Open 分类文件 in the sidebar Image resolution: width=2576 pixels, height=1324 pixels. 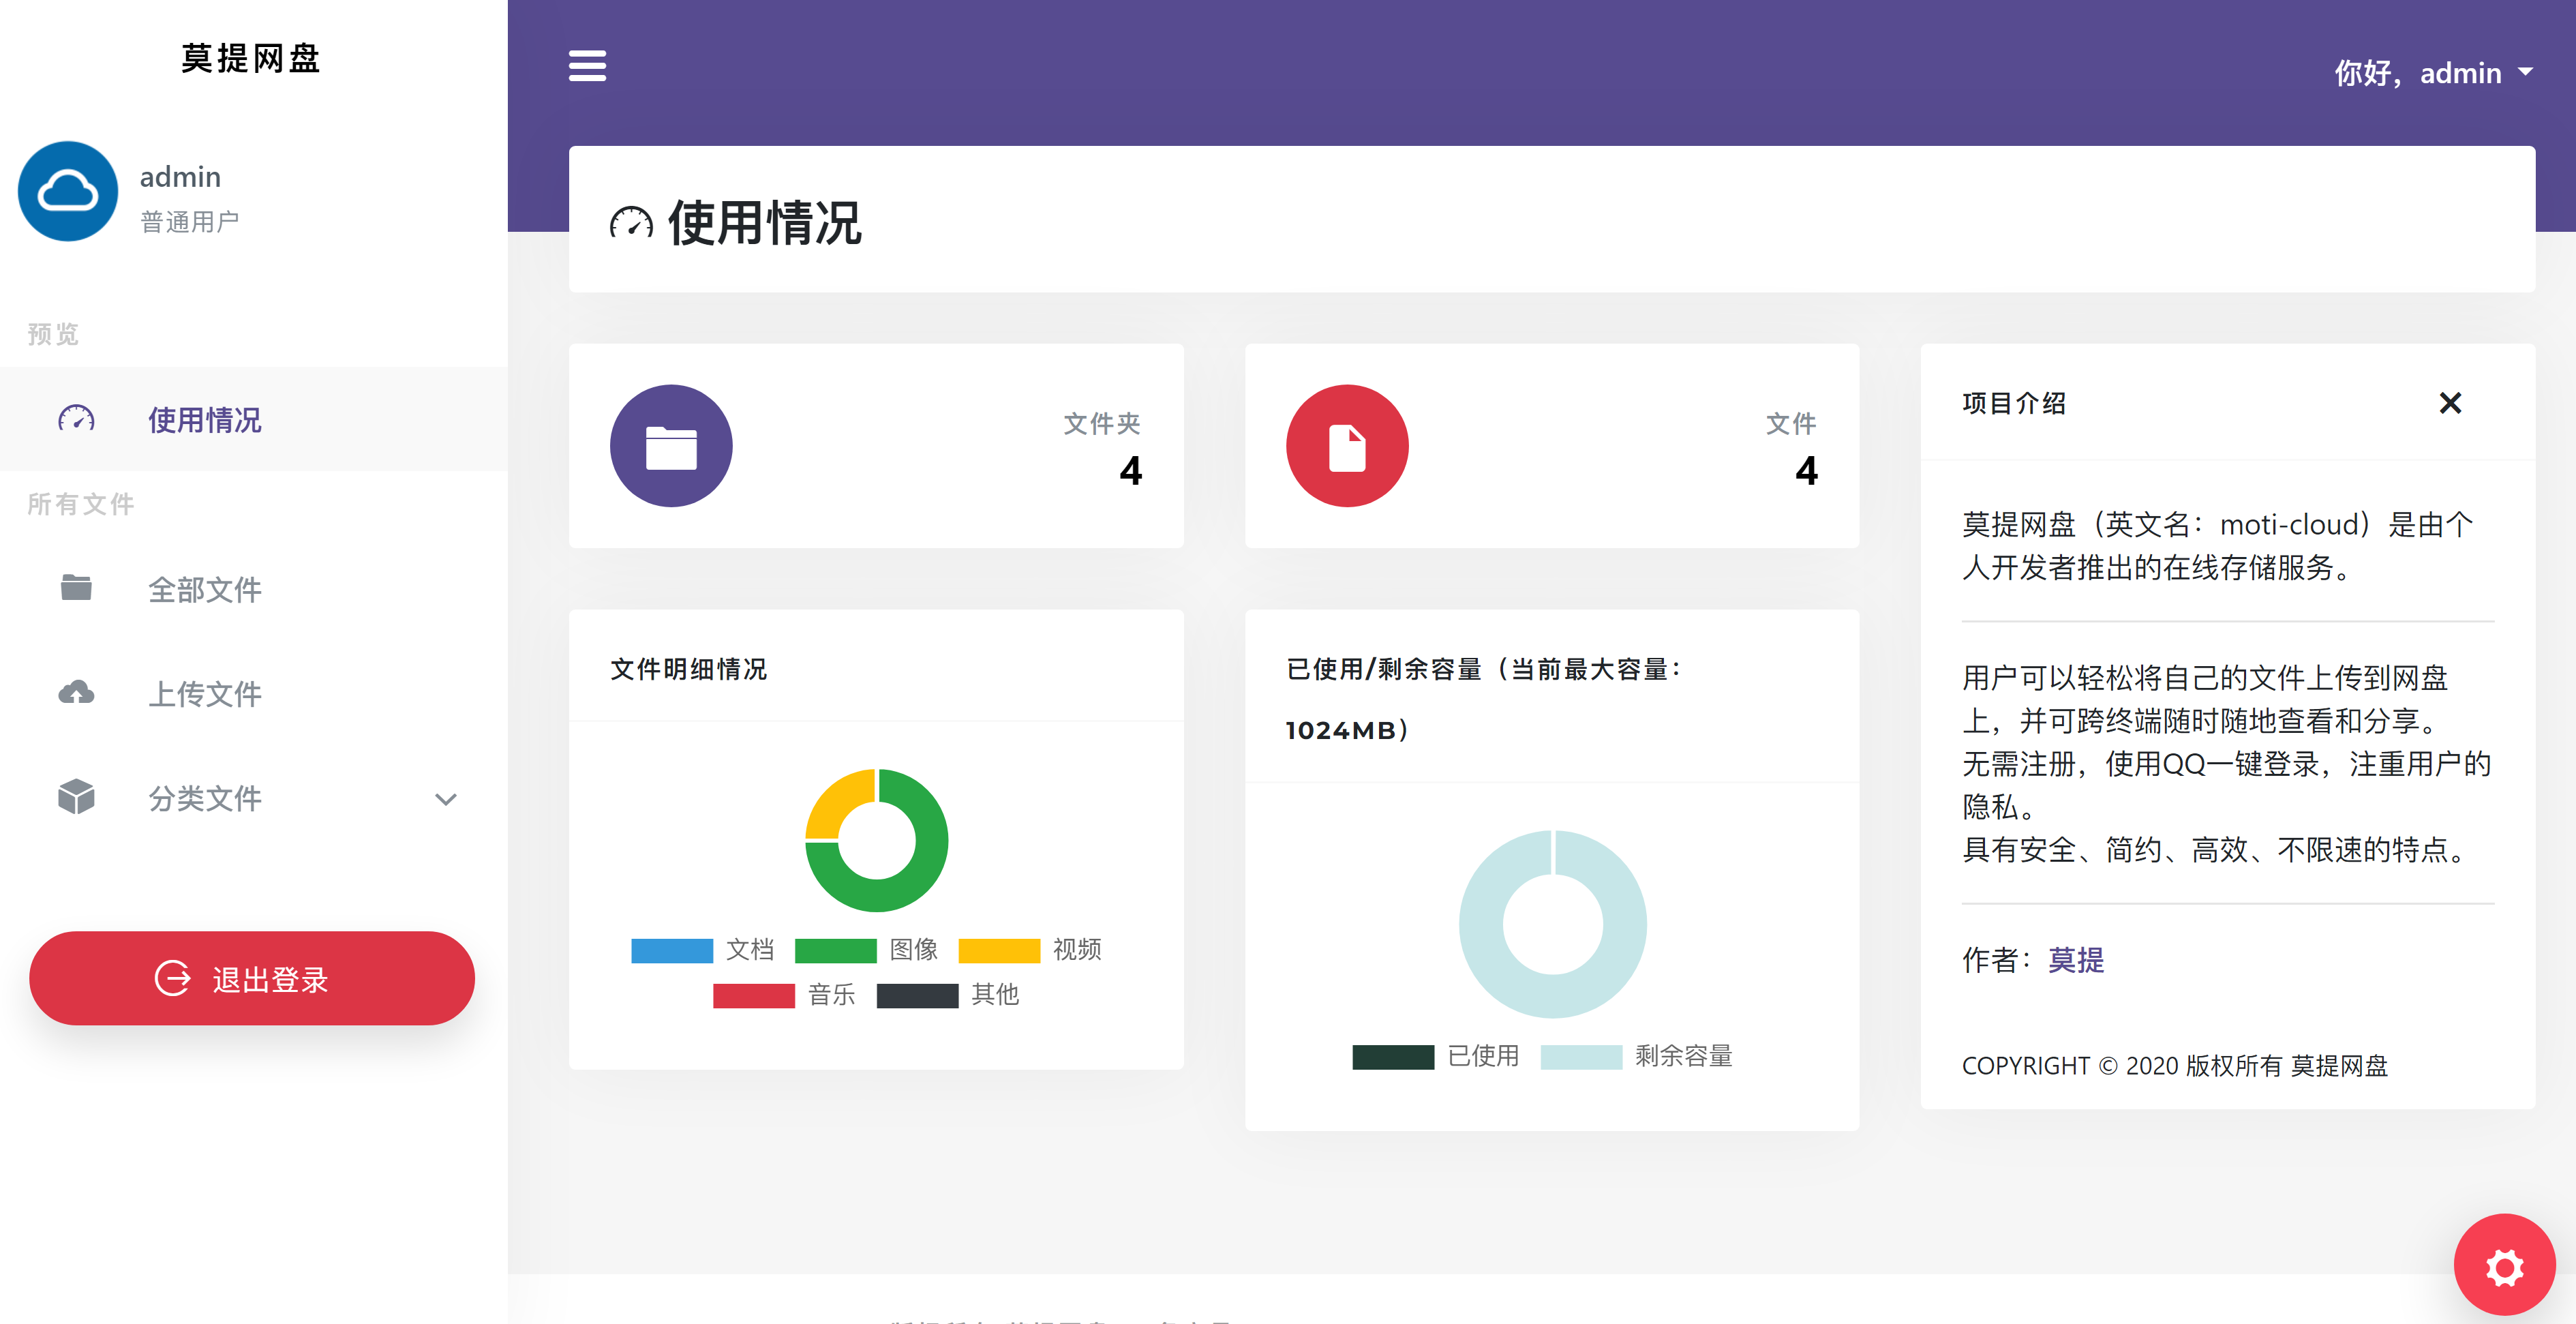click(x=254, y=797)
